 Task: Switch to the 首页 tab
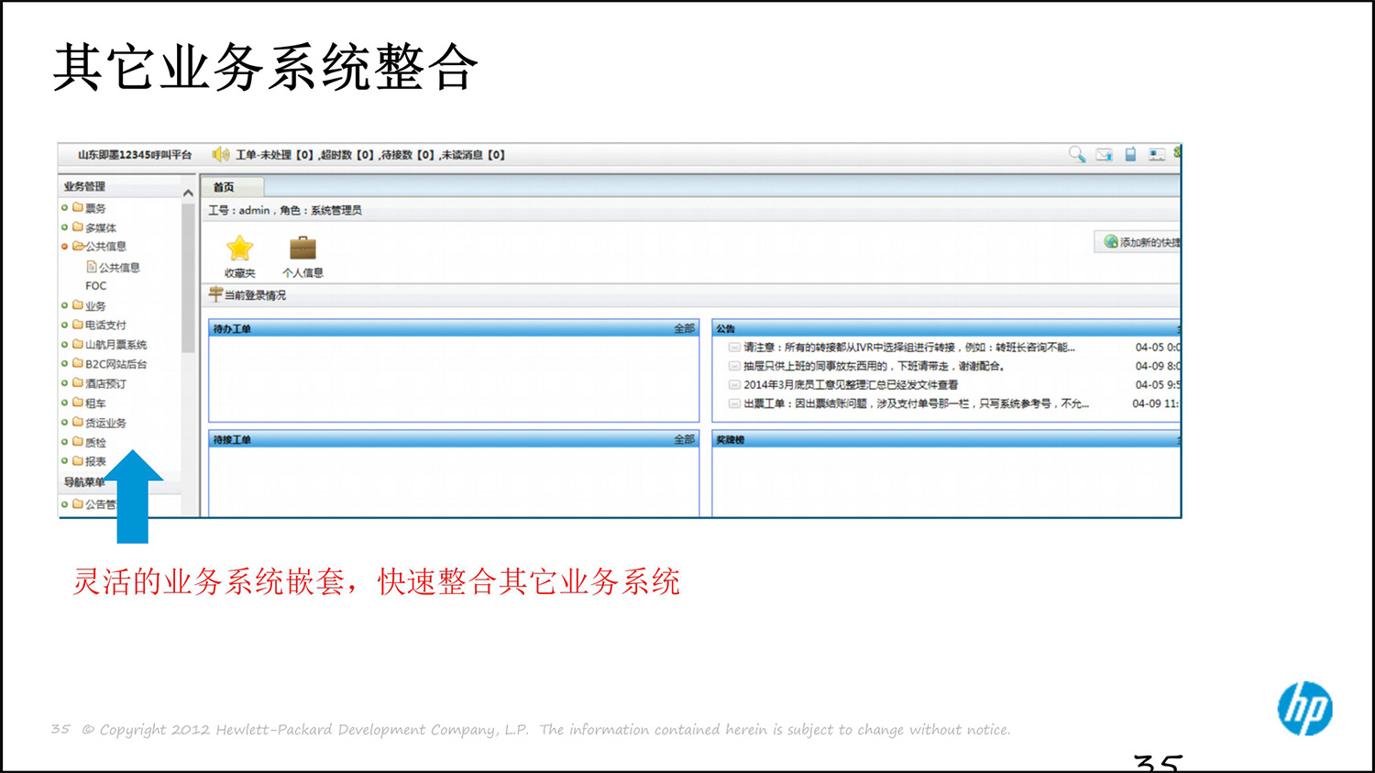point(225,186)
